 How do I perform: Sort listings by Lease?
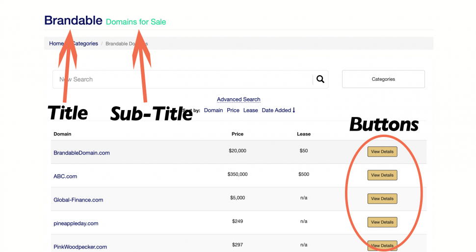tap(250, 110)
